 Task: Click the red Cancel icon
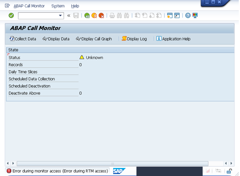pos(102,15)
